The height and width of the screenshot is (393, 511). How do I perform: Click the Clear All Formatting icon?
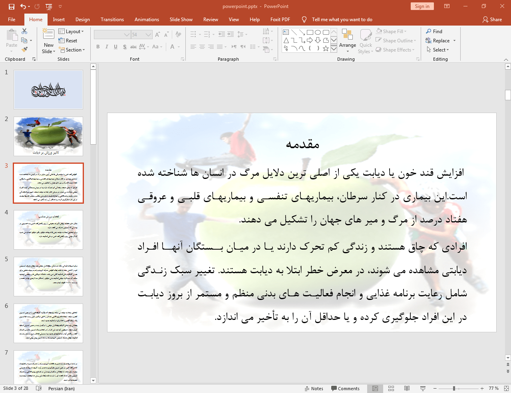(178, 35)
